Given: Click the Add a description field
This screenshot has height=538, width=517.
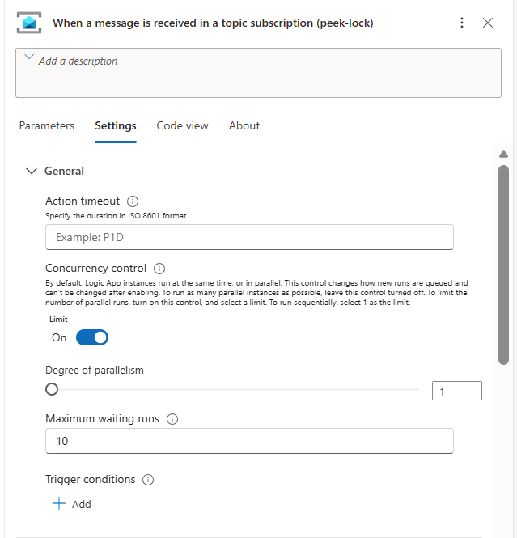Looking at the screenshot, I should 258,73.
